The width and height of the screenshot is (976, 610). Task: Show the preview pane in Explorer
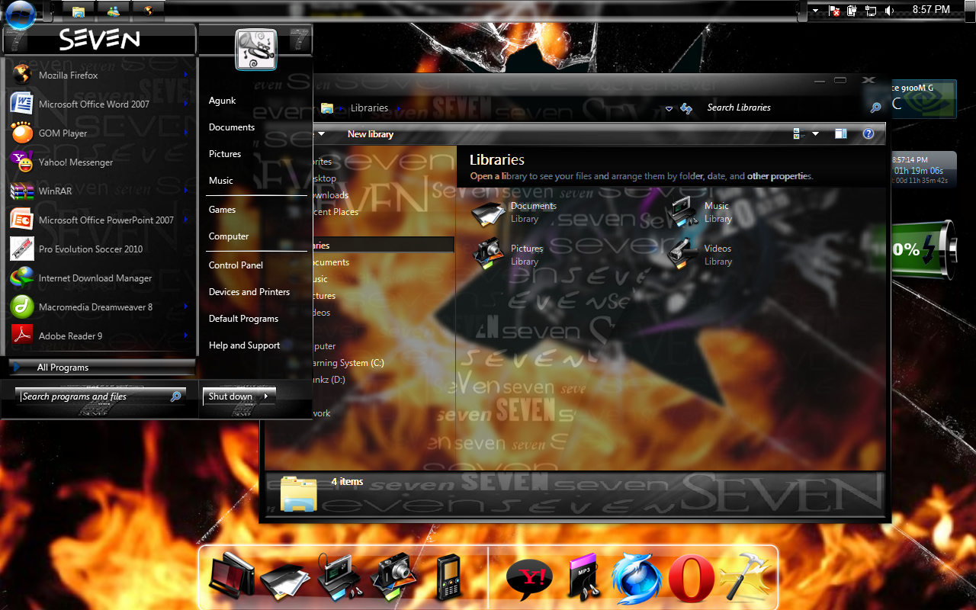841,133
